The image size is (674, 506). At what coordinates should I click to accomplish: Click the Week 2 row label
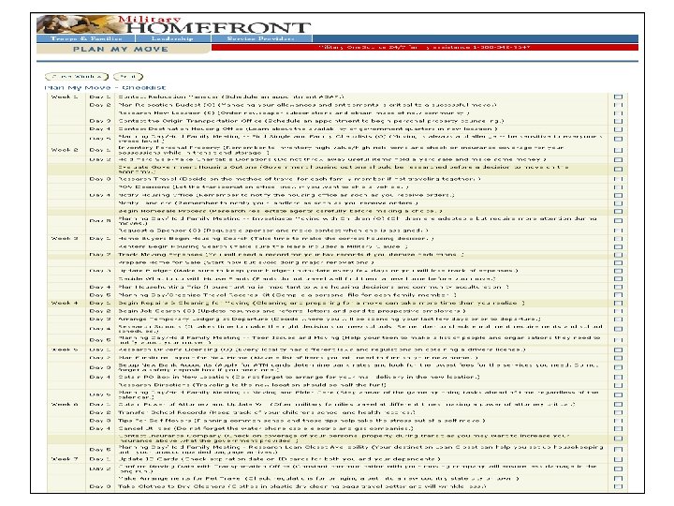(x=65, y=150)
